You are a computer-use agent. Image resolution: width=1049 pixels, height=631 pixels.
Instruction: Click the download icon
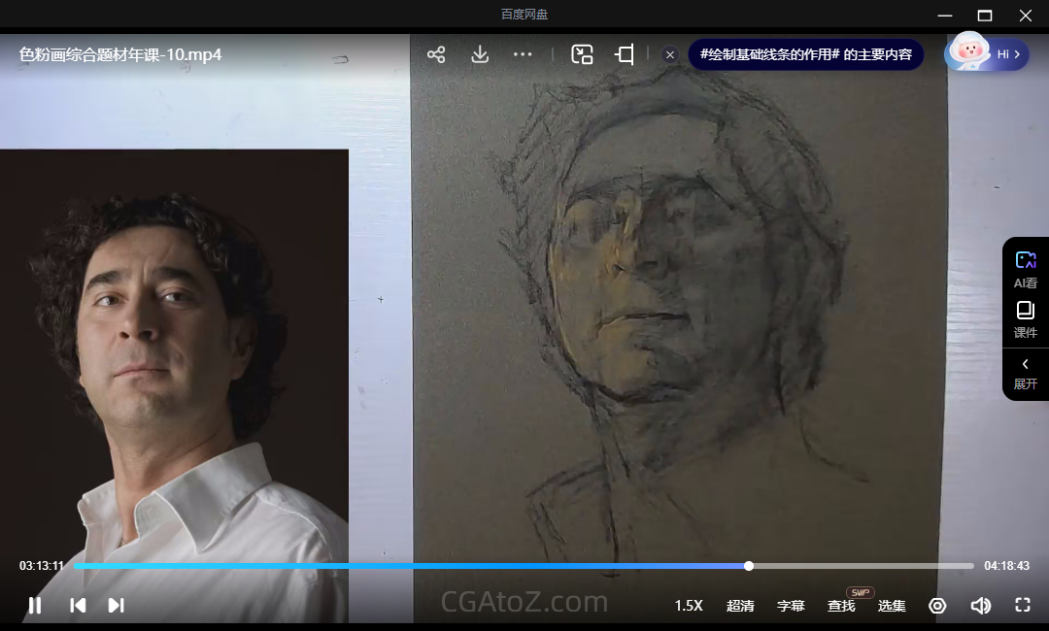[x=480, y=54]
